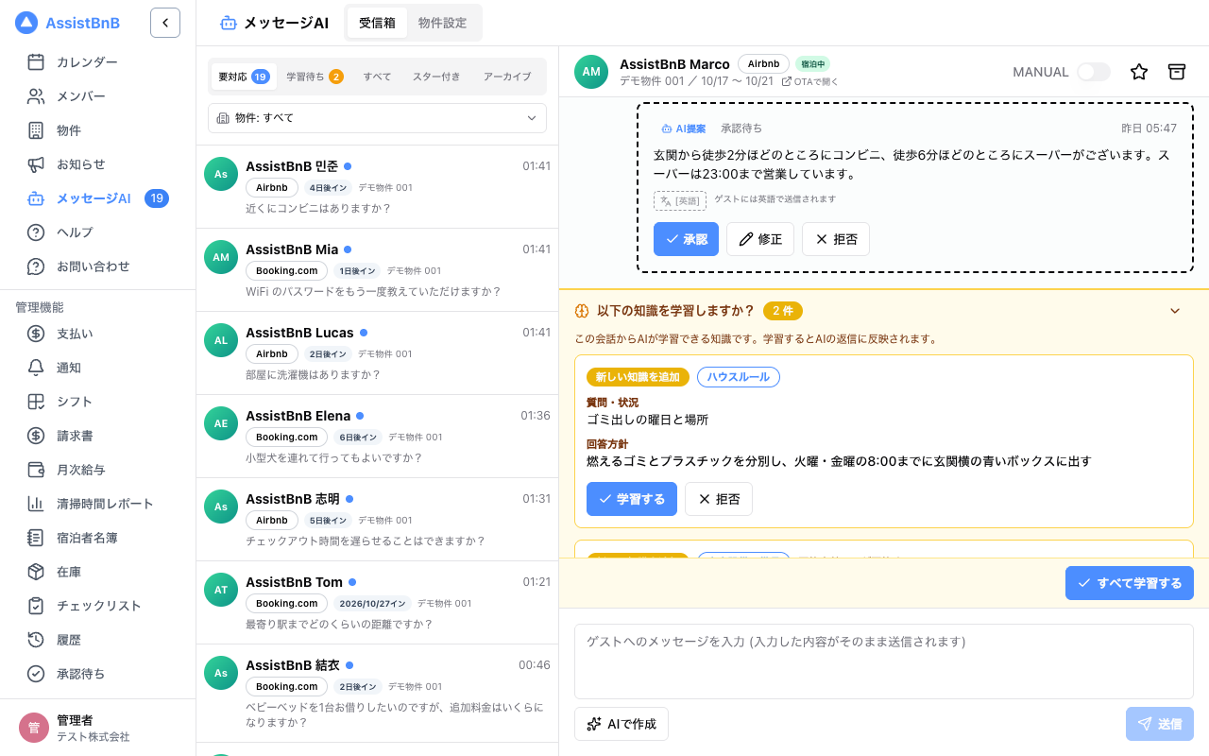Star the Marco conversation
The height and width of the screenshot is (756, 1209).
pyautogui.click(x=1139, y=72)
